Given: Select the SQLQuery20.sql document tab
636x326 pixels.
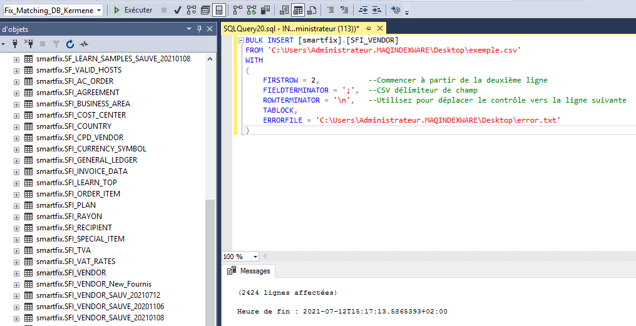Looking at the screenshot, I should [x=291, y=29].
